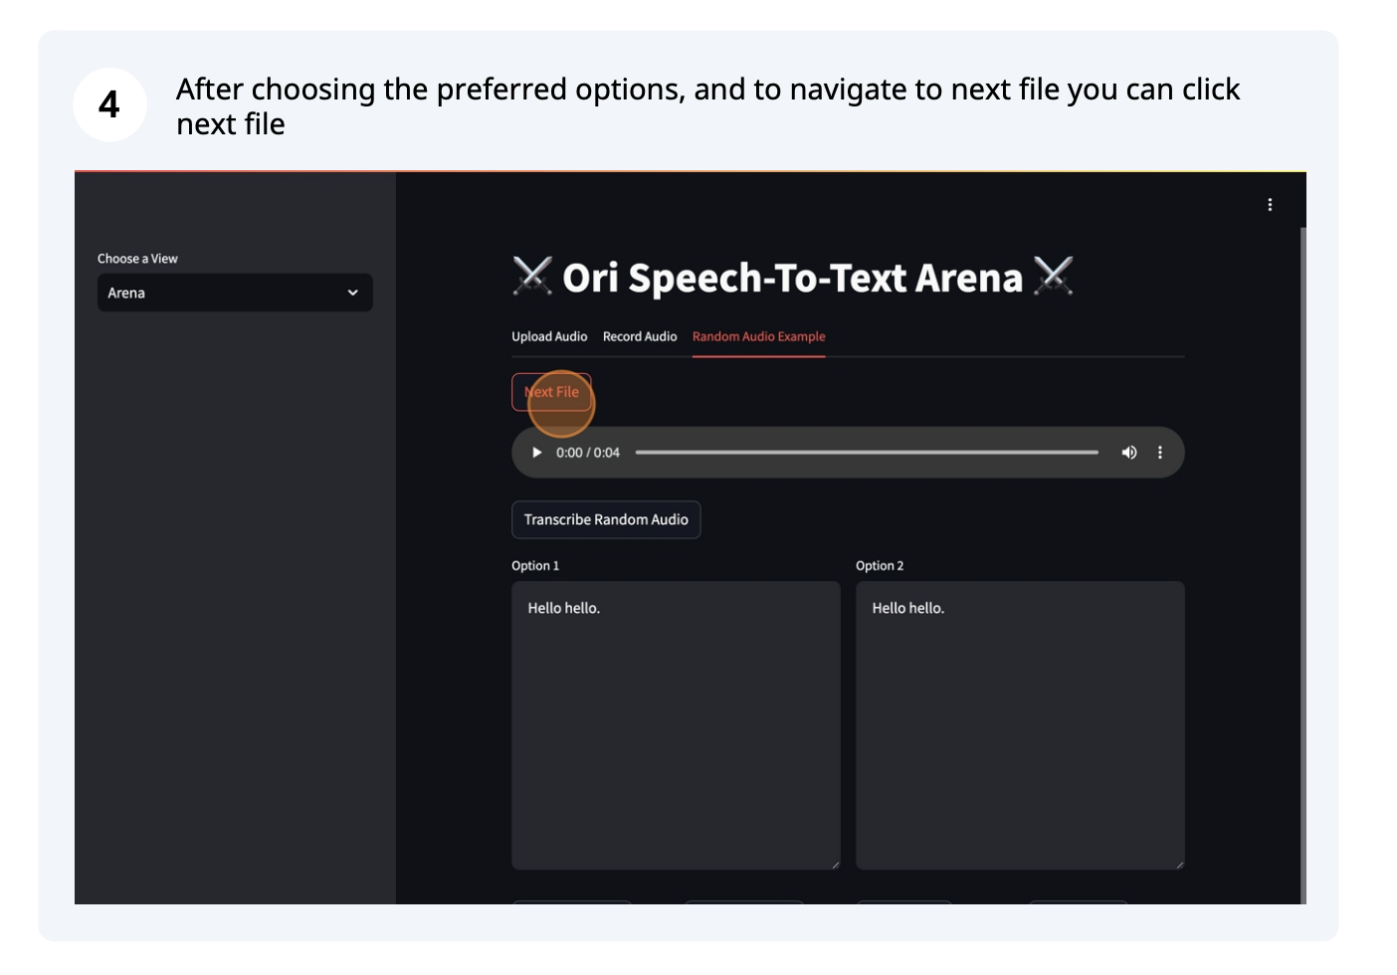1397x975 pixels.
Task: Select the Random Audio Example tab
Action: point(758,336)
